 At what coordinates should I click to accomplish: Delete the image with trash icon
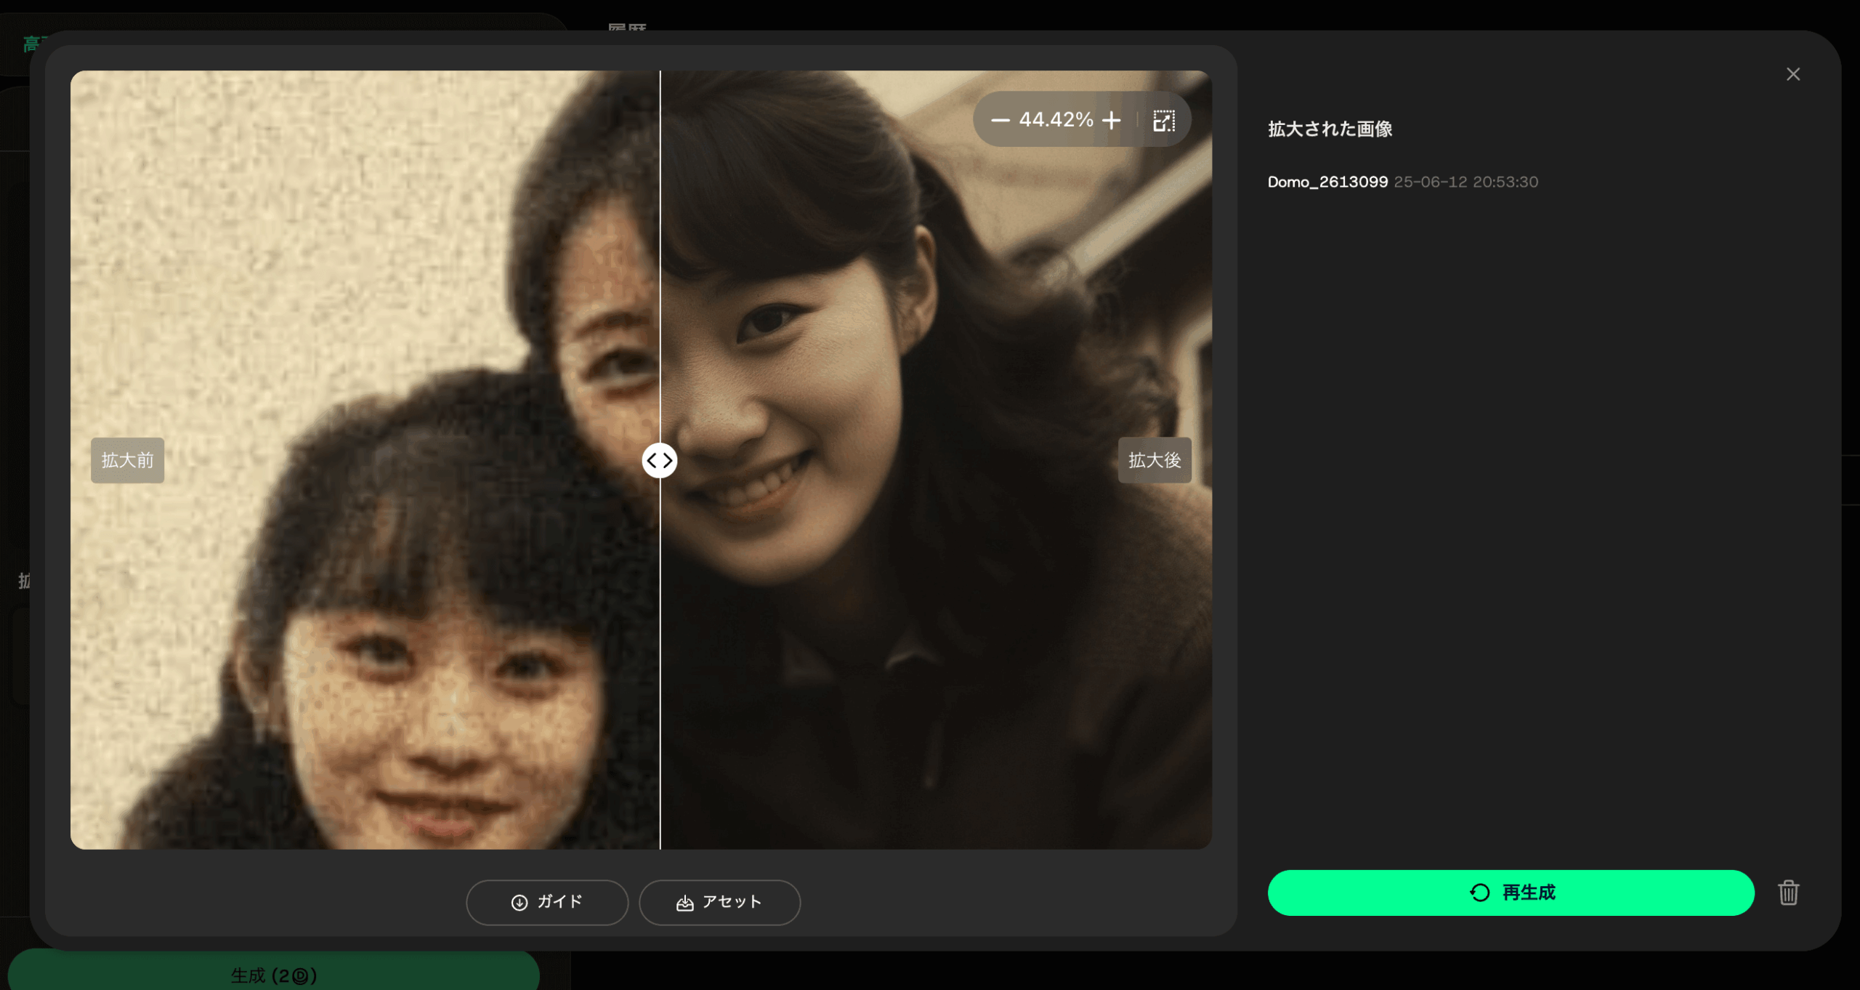(1788, 893)
